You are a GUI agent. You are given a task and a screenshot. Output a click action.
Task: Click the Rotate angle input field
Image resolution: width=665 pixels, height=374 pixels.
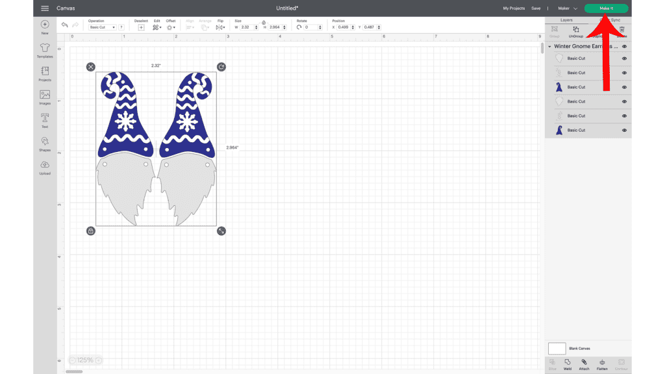(311, 27)
